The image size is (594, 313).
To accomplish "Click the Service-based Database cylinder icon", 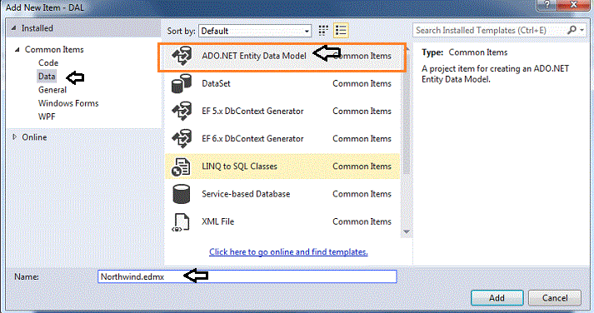I will (181, 194).
